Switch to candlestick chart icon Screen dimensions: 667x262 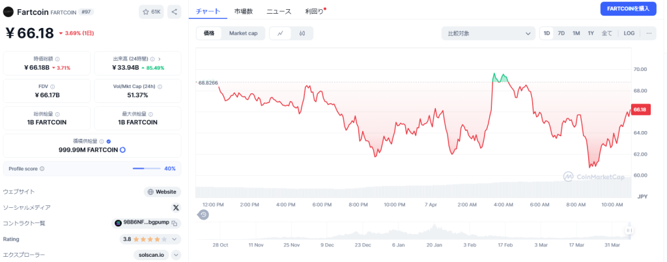[x=302, y=33]
